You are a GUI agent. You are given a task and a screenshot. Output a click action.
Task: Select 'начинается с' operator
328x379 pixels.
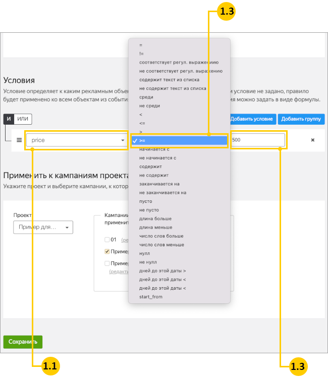click(x=154, y=149)
